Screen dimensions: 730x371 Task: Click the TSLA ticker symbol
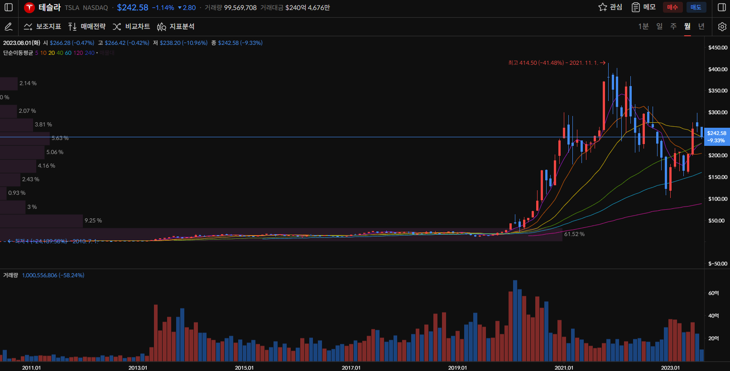click(x=72, y=8)
